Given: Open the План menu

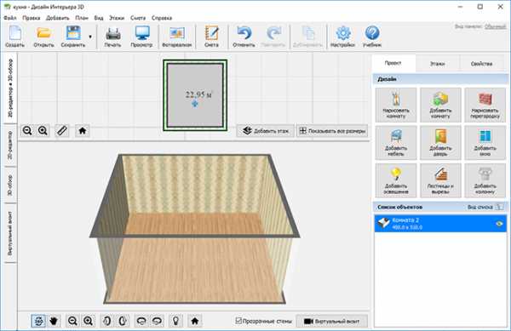Looking at the screenshot, I should (82, 18).
